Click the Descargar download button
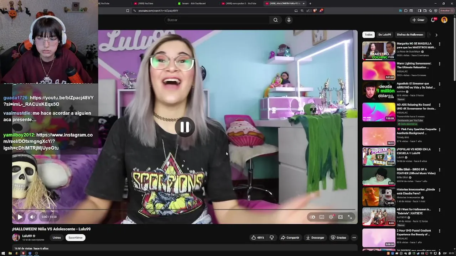The image size is (456, 256). [315, 238]
